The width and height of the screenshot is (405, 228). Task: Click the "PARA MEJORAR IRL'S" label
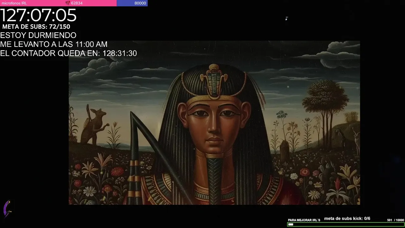coord(304,220)
